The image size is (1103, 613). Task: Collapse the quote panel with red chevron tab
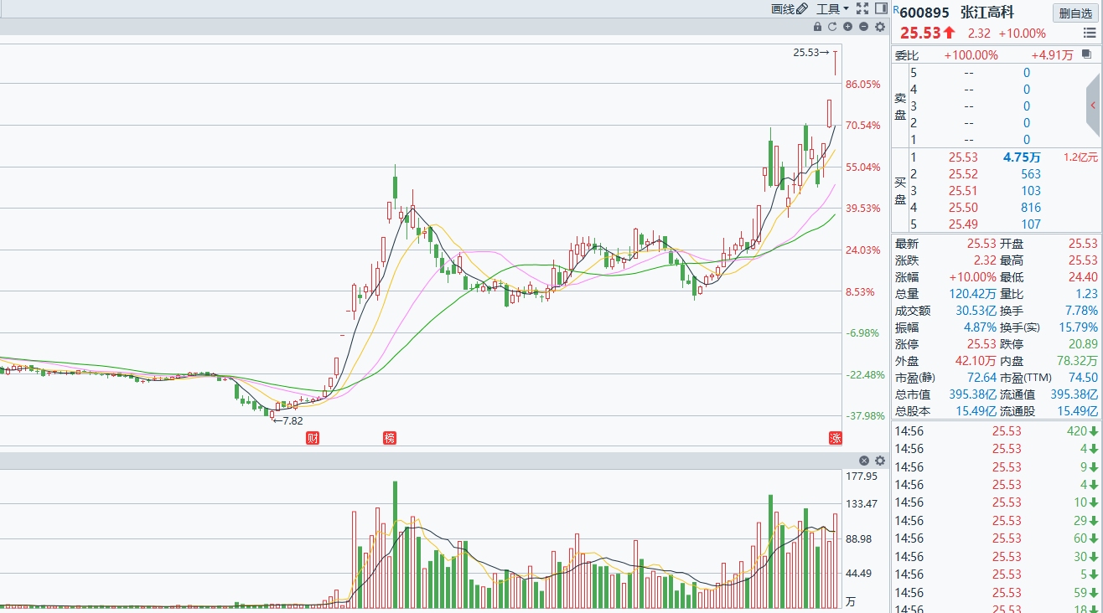(x=1093, y=105)
